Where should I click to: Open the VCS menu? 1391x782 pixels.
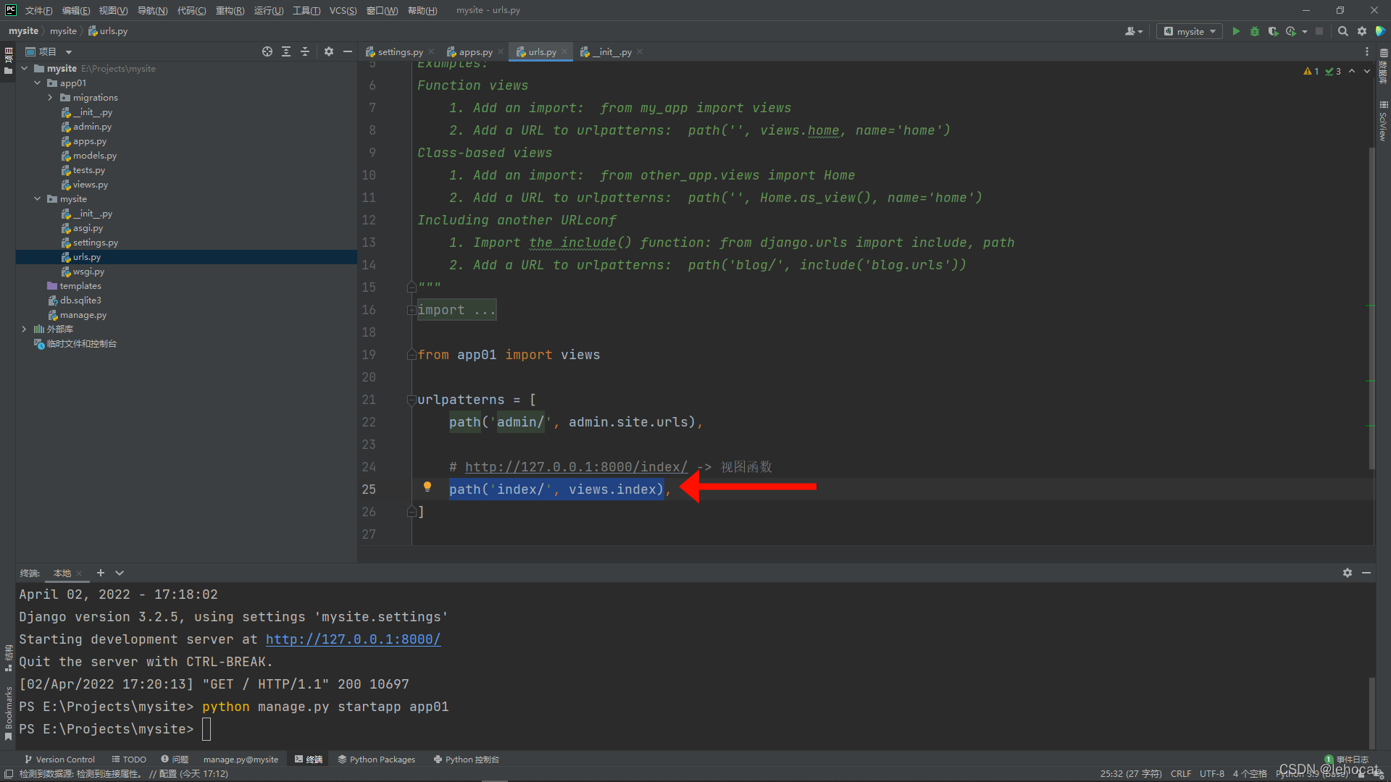click(x=343, y=10)
